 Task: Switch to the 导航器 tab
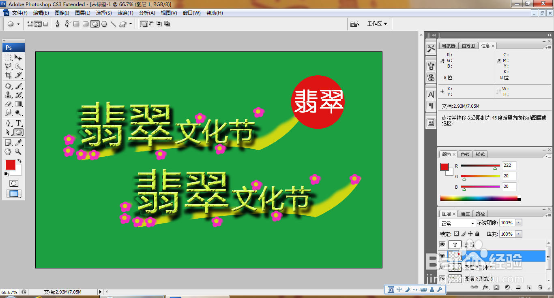[449, 46]
